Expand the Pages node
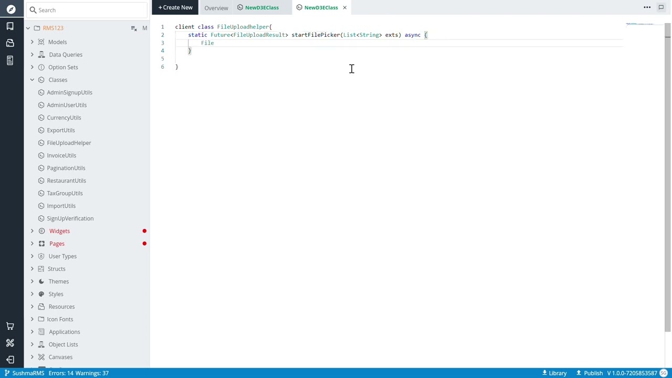This screenshot has width=672, height=378. [x=32, y=244]
